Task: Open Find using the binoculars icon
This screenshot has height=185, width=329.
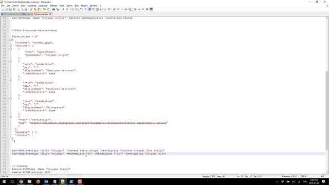Action: [53, 9]
